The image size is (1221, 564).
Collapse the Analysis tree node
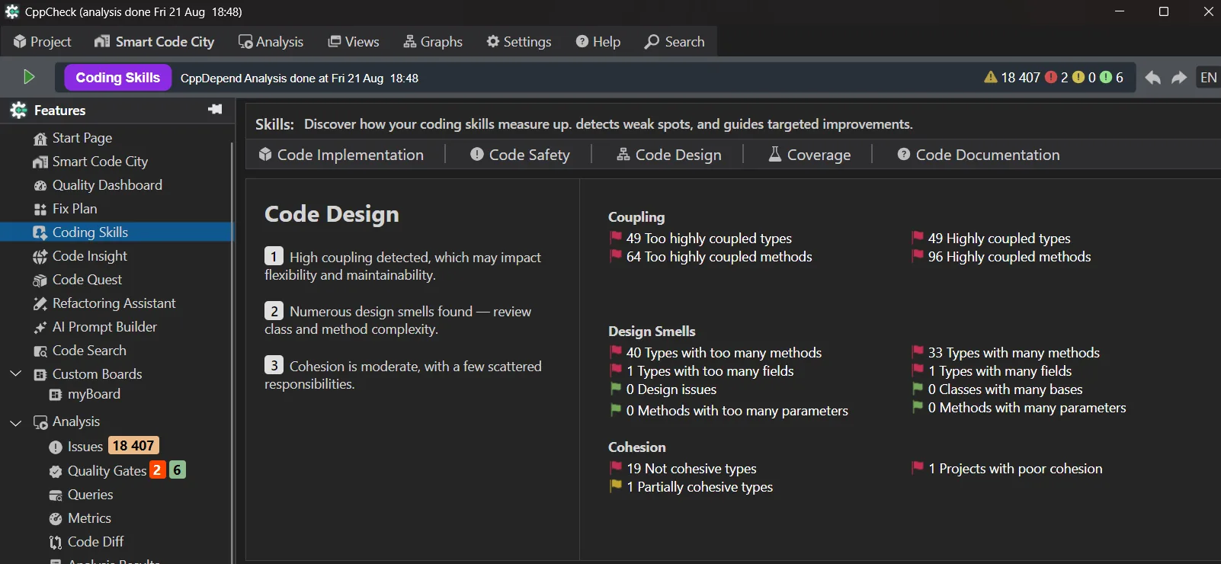pyautogui.click(x=15, y=422)
